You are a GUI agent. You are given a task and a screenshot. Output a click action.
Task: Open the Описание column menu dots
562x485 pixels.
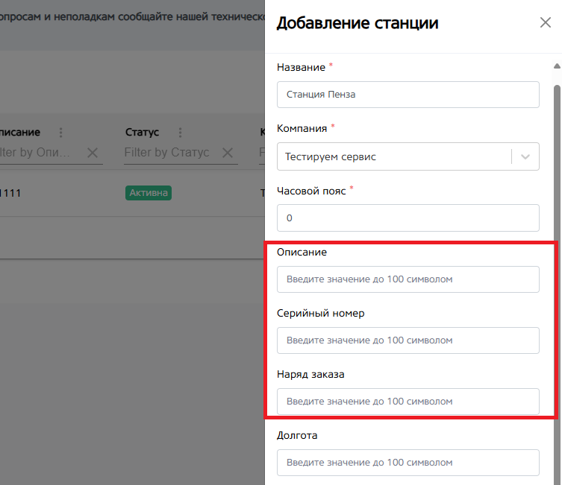click(61, 133)
